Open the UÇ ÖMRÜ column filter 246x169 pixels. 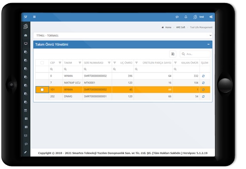coord(115,63)
